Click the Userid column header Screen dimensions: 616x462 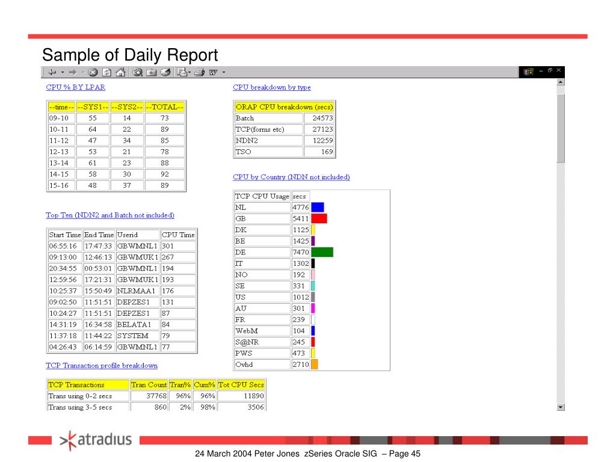coord(138,235)
